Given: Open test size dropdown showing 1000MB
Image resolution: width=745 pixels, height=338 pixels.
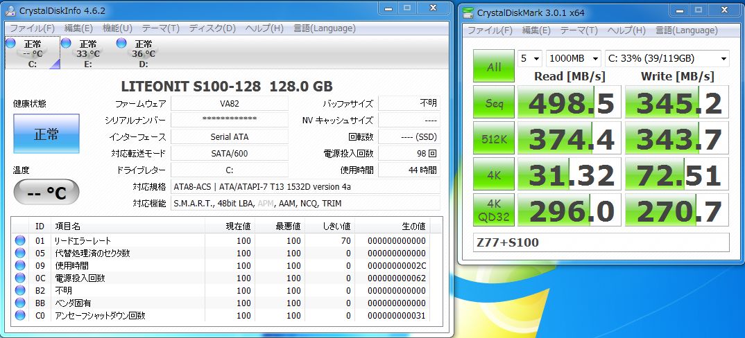Looking at the screenshot, I should pos(574,58).
